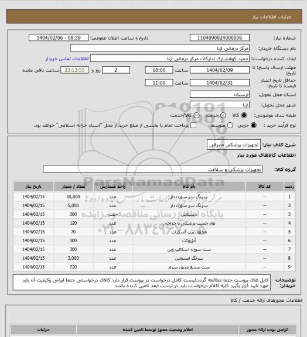Click the delivery province field لرستان
This screenshot has height=337, width=307.
pyautogui.click(x=220, y=94)
